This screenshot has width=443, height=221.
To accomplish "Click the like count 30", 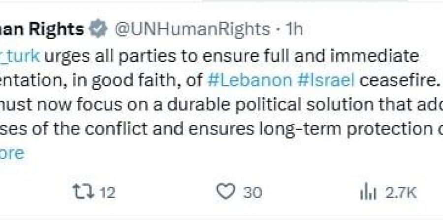I will click(x=253, y=193).
